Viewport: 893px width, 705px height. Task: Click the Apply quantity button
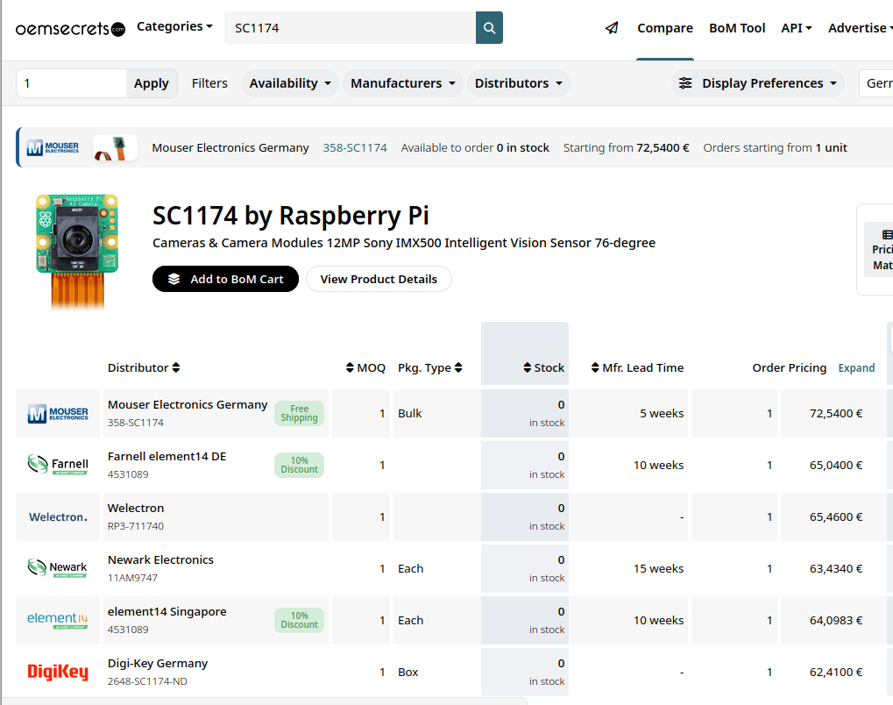coord(152,83)
